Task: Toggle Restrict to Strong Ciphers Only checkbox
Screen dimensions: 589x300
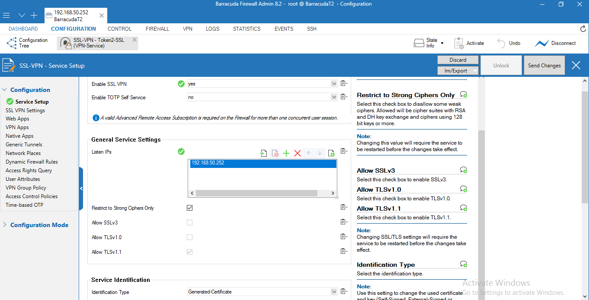Action: 189,208
